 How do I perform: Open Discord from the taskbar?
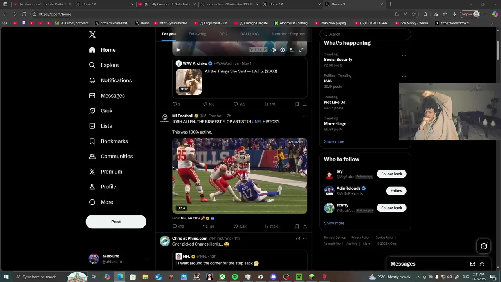pos(273,277)
